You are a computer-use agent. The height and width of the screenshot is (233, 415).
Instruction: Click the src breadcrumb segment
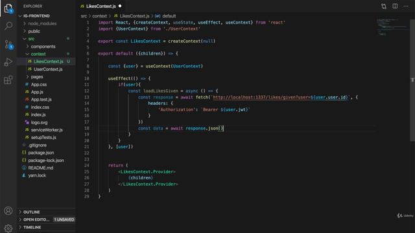[84, 16]
